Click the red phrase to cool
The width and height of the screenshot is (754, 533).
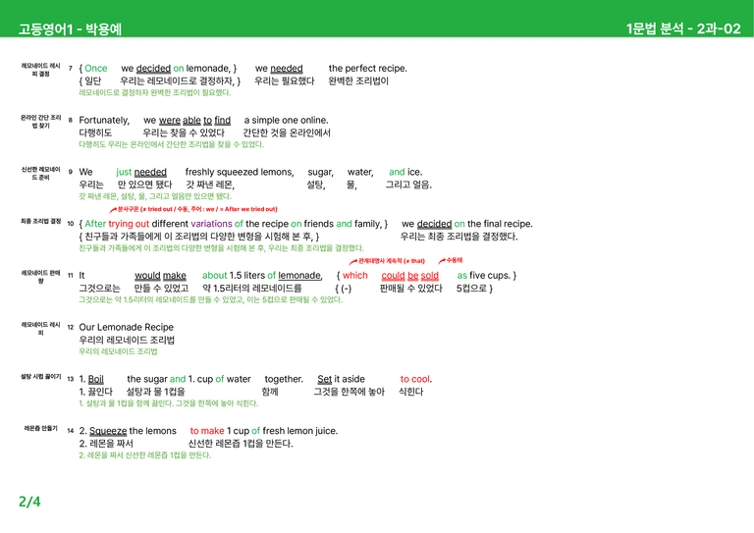[416, 379]
